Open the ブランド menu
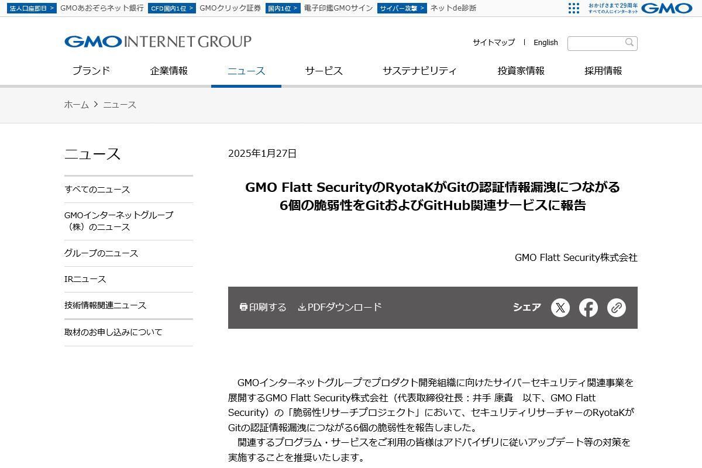 click(91, 71)
